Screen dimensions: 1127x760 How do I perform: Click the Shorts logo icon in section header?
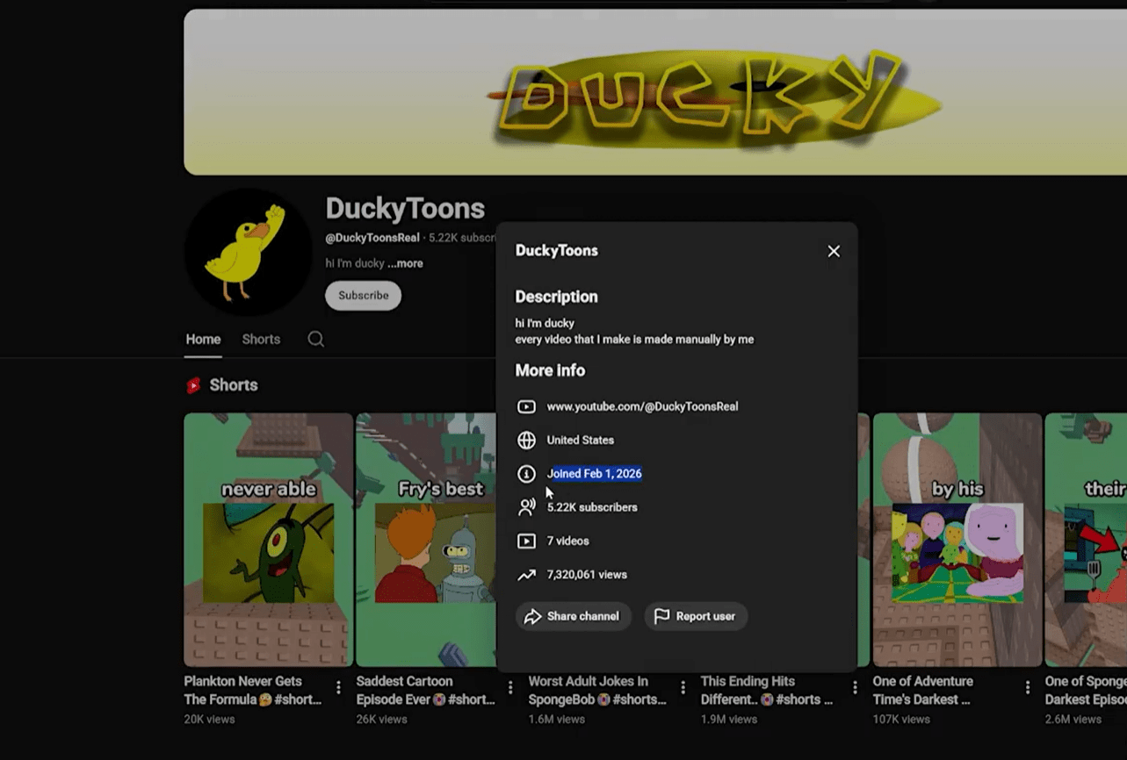tap(193, 385)
